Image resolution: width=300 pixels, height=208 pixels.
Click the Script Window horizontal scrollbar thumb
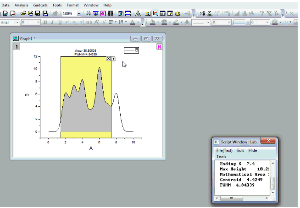tap(232, 198)
